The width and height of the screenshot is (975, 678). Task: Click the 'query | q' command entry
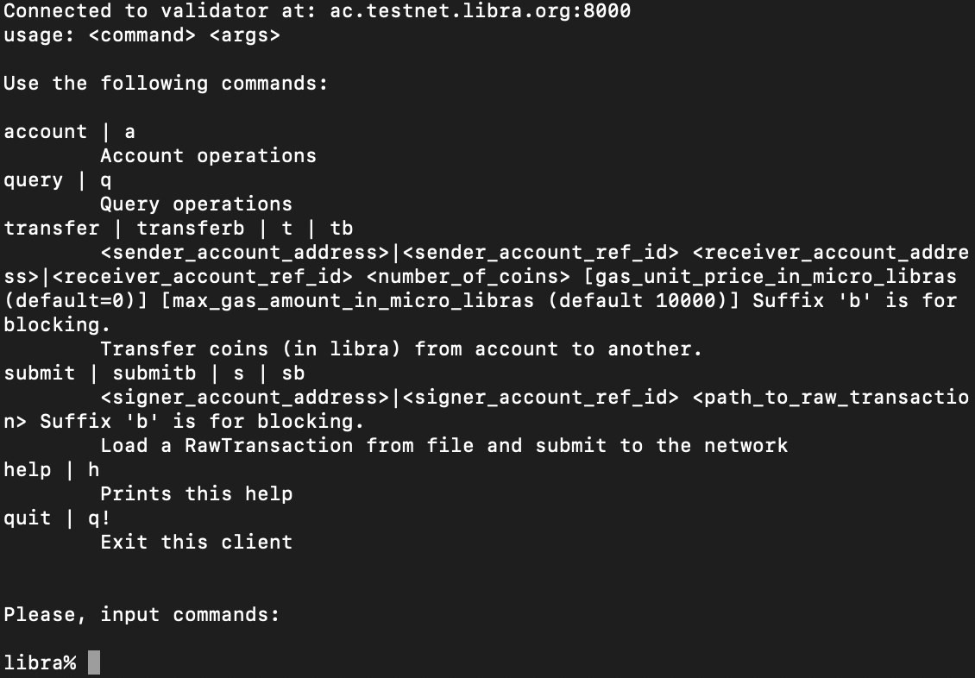coord(58,180)
